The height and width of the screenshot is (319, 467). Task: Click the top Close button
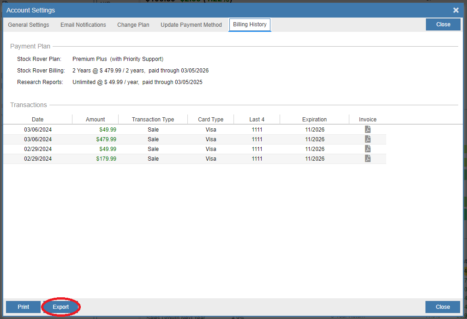(x=443, y=24)
